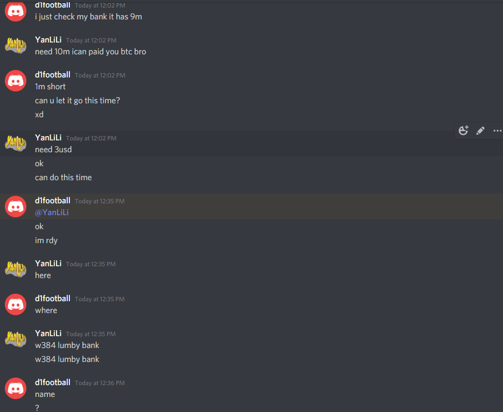
Task: Open d1football avatar beside 'name' message
Action: tap(16, 388)
